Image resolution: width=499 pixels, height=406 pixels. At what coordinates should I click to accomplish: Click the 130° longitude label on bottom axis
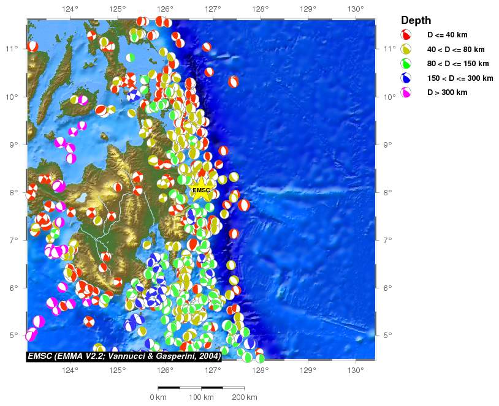tap(356, 370)
